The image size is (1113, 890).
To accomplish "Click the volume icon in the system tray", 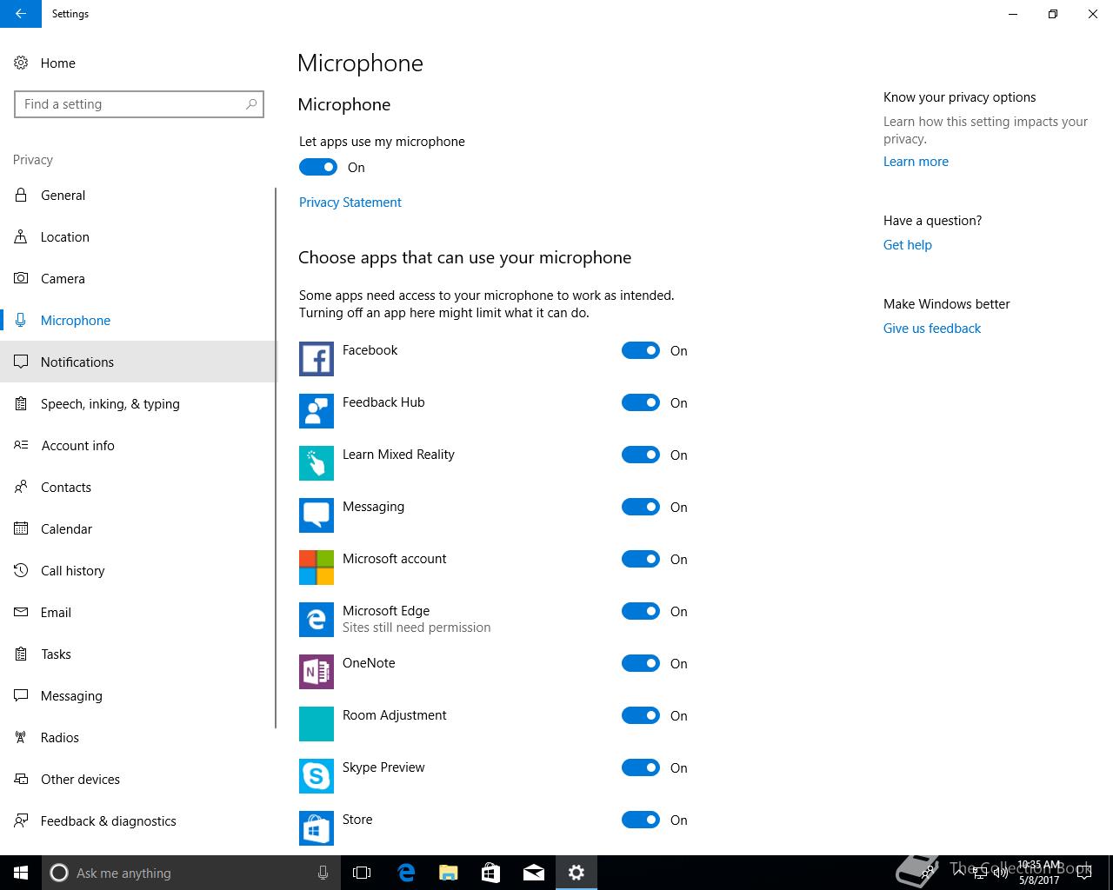I will click(x=1001, y=873).
